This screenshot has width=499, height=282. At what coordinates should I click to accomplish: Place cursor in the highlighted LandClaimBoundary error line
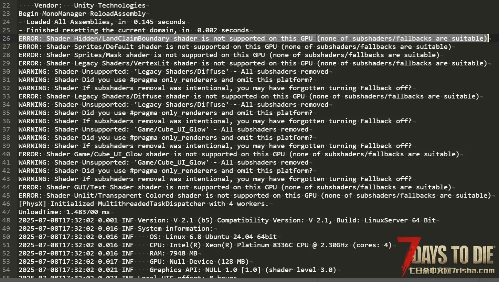[253, 38]
